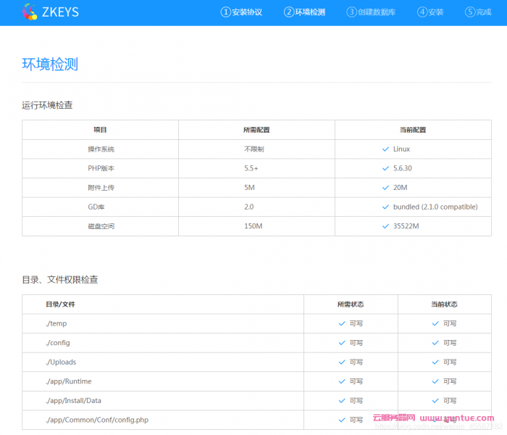Click the ZKEYS logo icon
Viewport: 507px width, 435px height.
(30, 12)
